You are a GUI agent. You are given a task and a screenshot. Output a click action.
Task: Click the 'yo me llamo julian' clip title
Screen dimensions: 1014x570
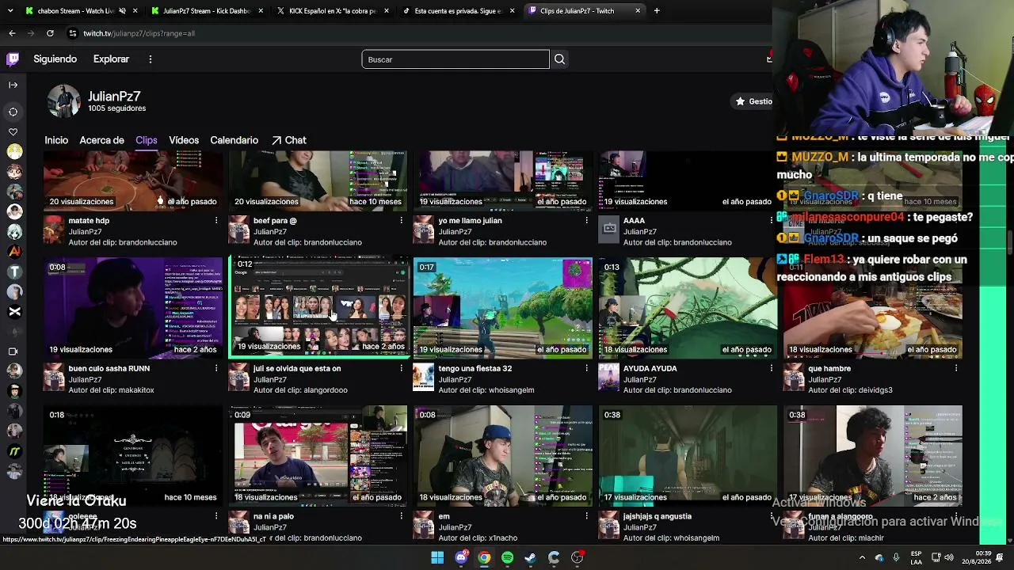pos(471,221)
